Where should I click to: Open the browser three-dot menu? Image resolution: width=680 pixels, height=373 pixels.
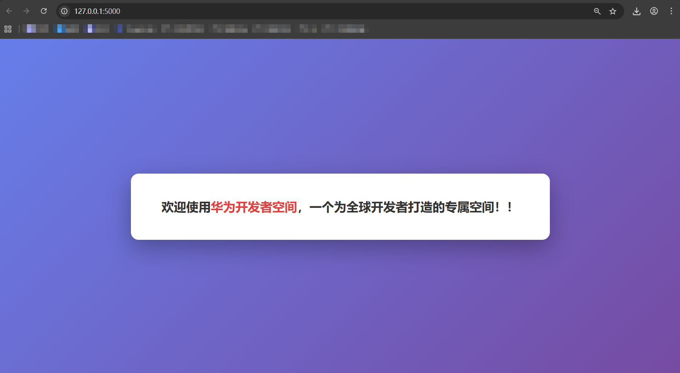click(671, 11)
